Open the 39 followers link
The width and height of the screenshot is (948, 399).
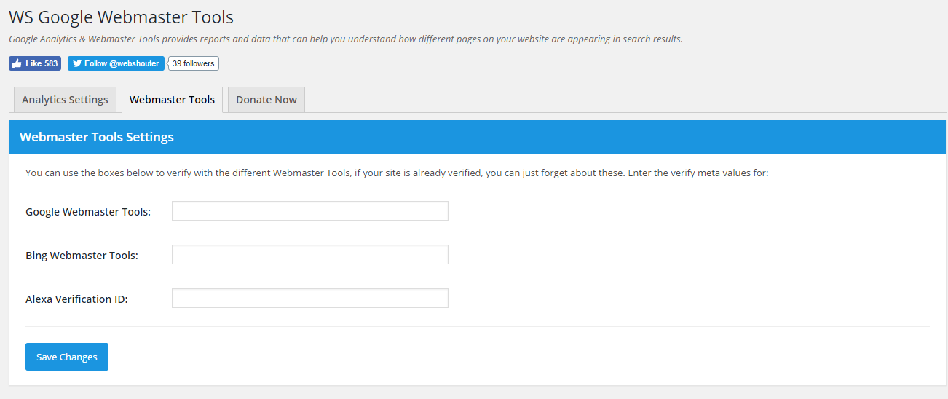pyautogui.click(x=194, y=63)
